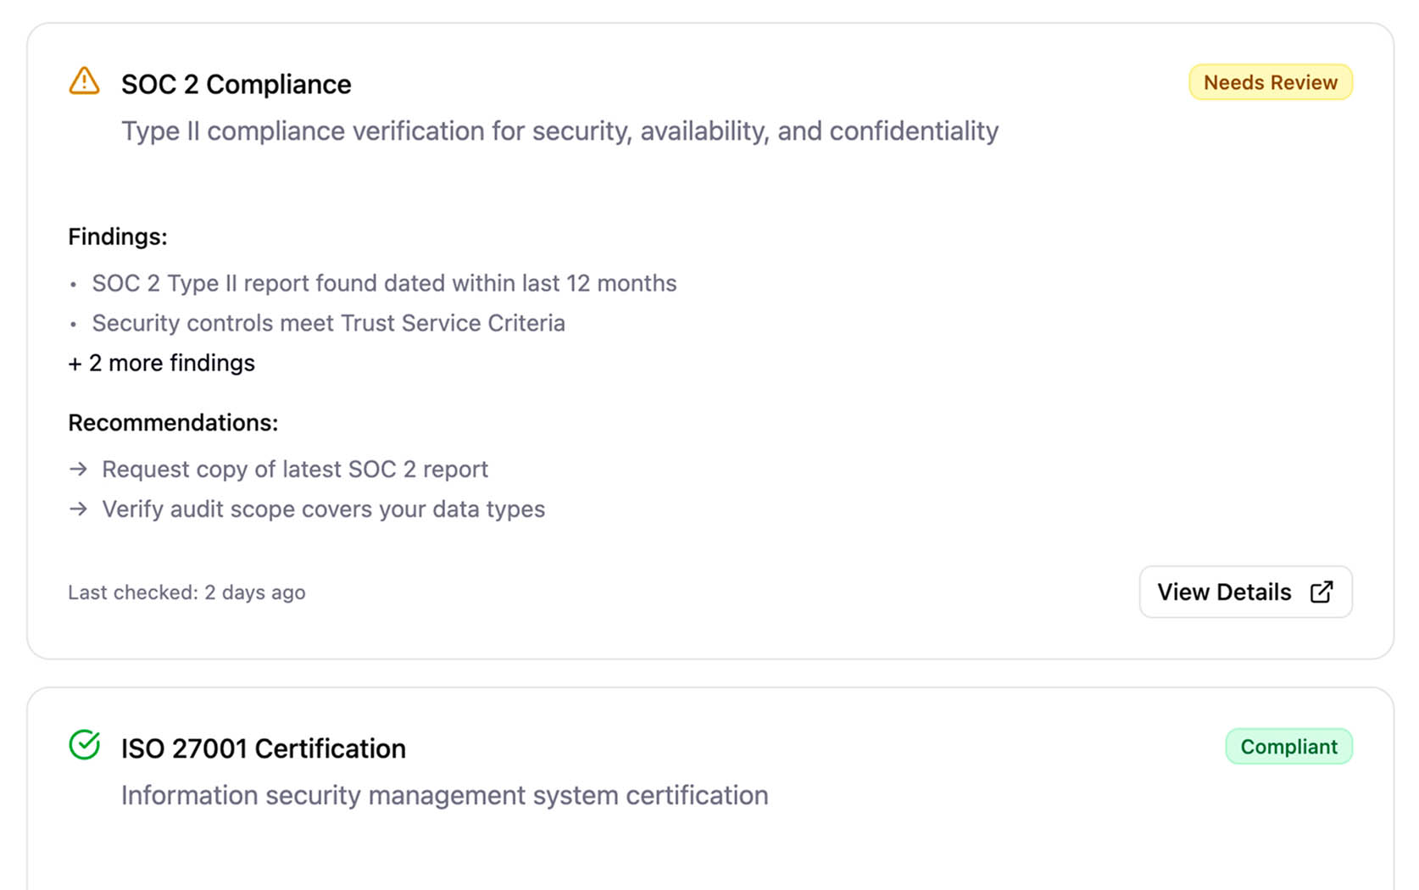The height and width of the screenshot is (890, 1419).
Task: Expand the '+ 2 more findings' list
Action: pos(161,363)
